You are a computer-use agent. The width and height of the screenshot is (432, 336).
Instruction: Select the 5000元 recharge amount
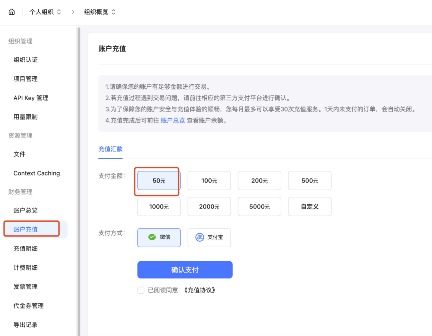point(259,207)
